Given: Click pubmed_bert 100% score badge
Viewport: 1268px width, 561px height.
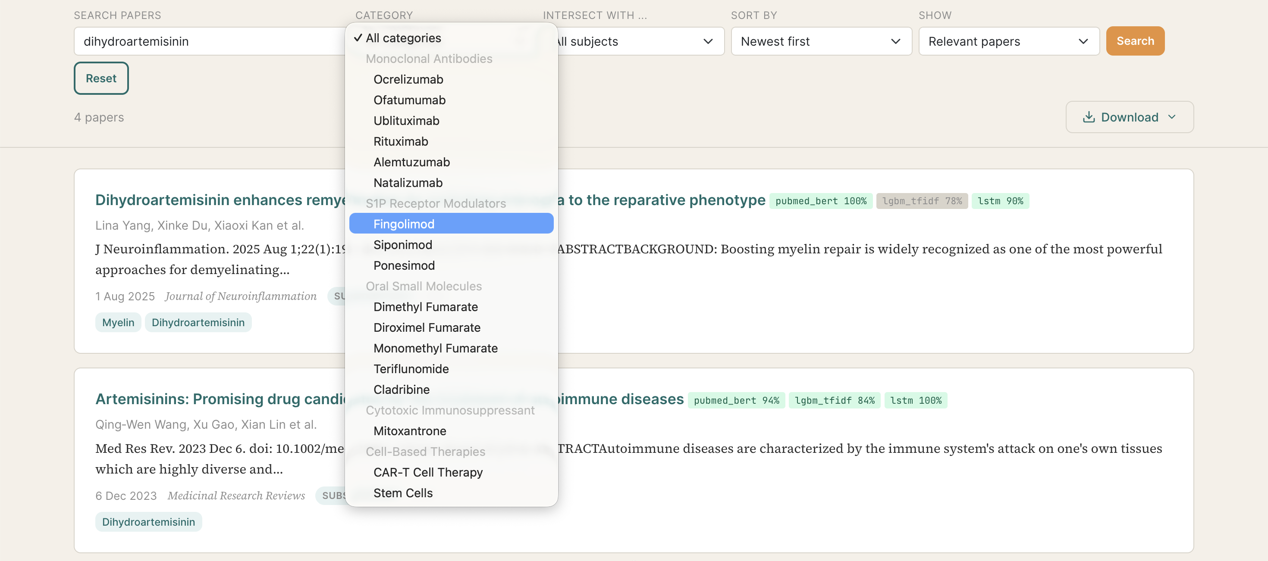Looking at the screenshot, I should click(821, 201).
